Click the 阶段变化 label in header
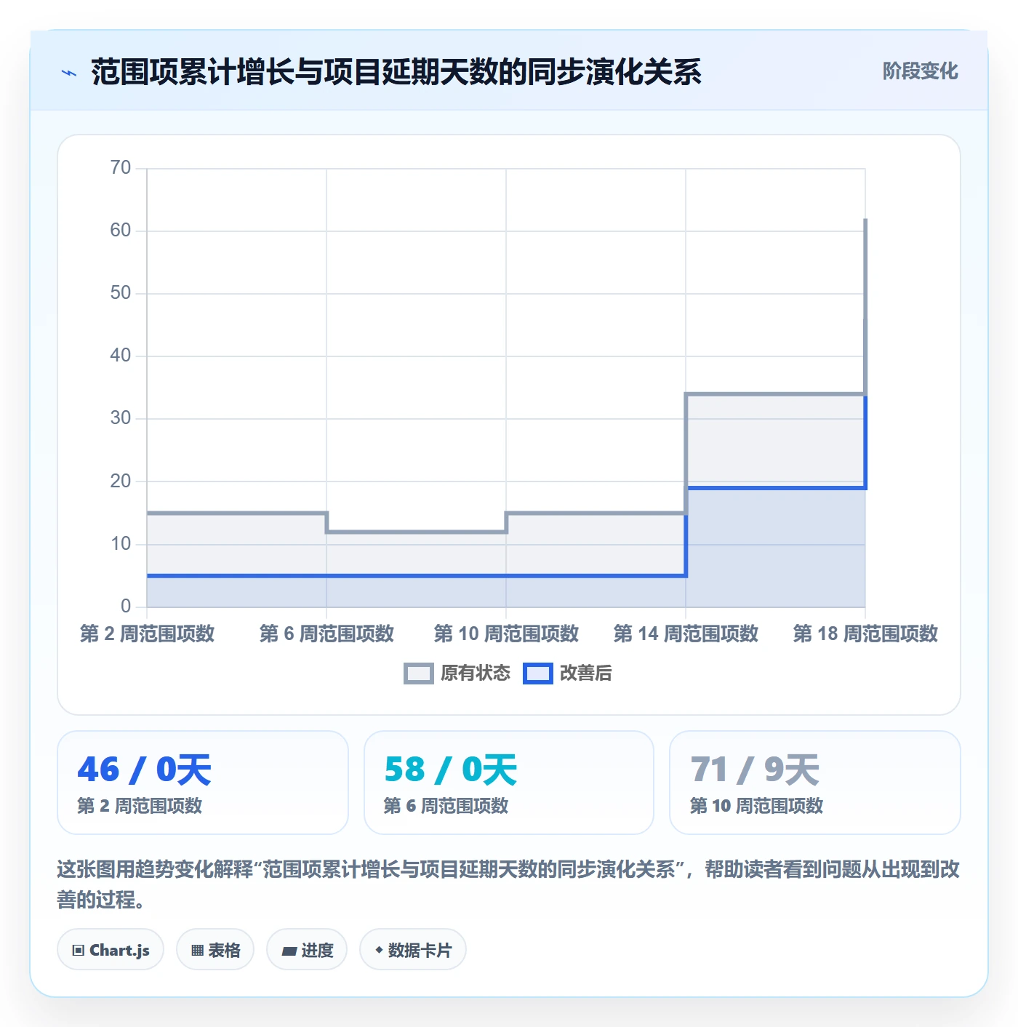 click(920, 71)
